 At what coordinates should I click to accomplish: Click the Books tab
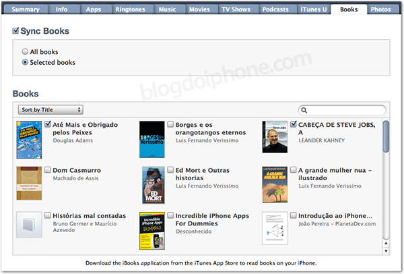pos(349,9)
